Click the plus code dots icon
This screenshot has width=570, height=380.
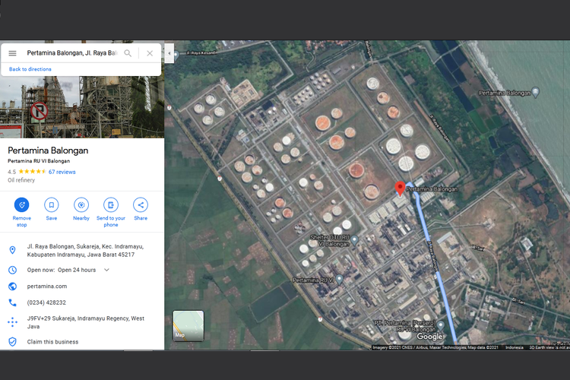coord(12,322)
